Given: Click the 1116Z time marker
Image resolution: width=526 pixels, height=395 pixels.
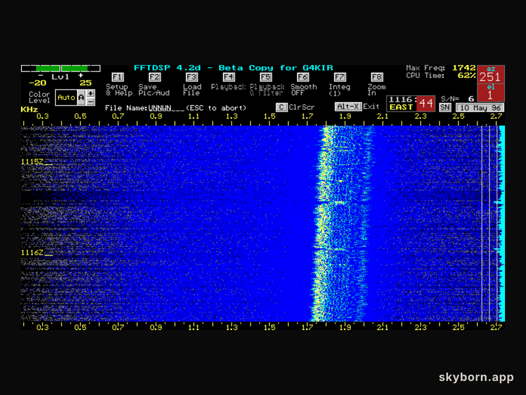Looking at the screenshot, I should point(32,252).
